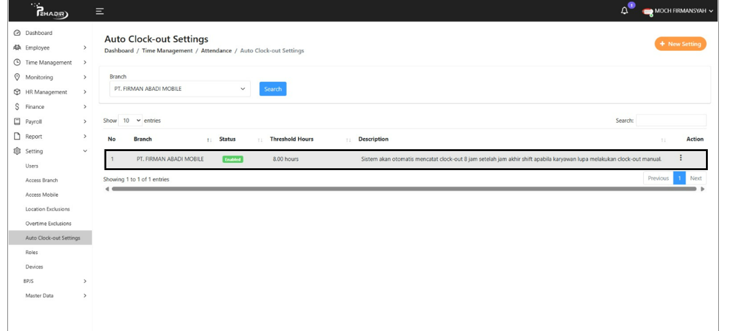Open the three-dot action menu in row
The image size is (733, 331).
680,158
